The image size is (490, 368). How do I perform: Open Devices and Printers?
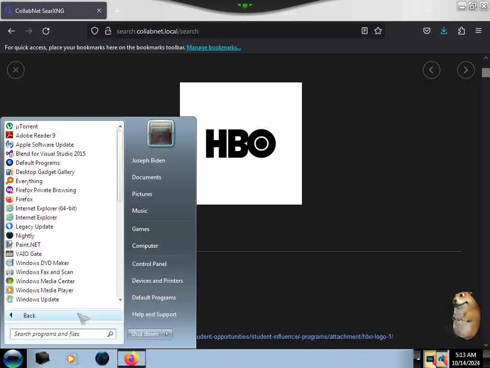tap(157, 281)
